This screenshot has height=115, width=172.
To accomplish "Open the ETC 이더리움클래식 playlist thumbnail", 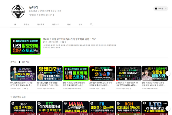I will (x=50, y=108).
